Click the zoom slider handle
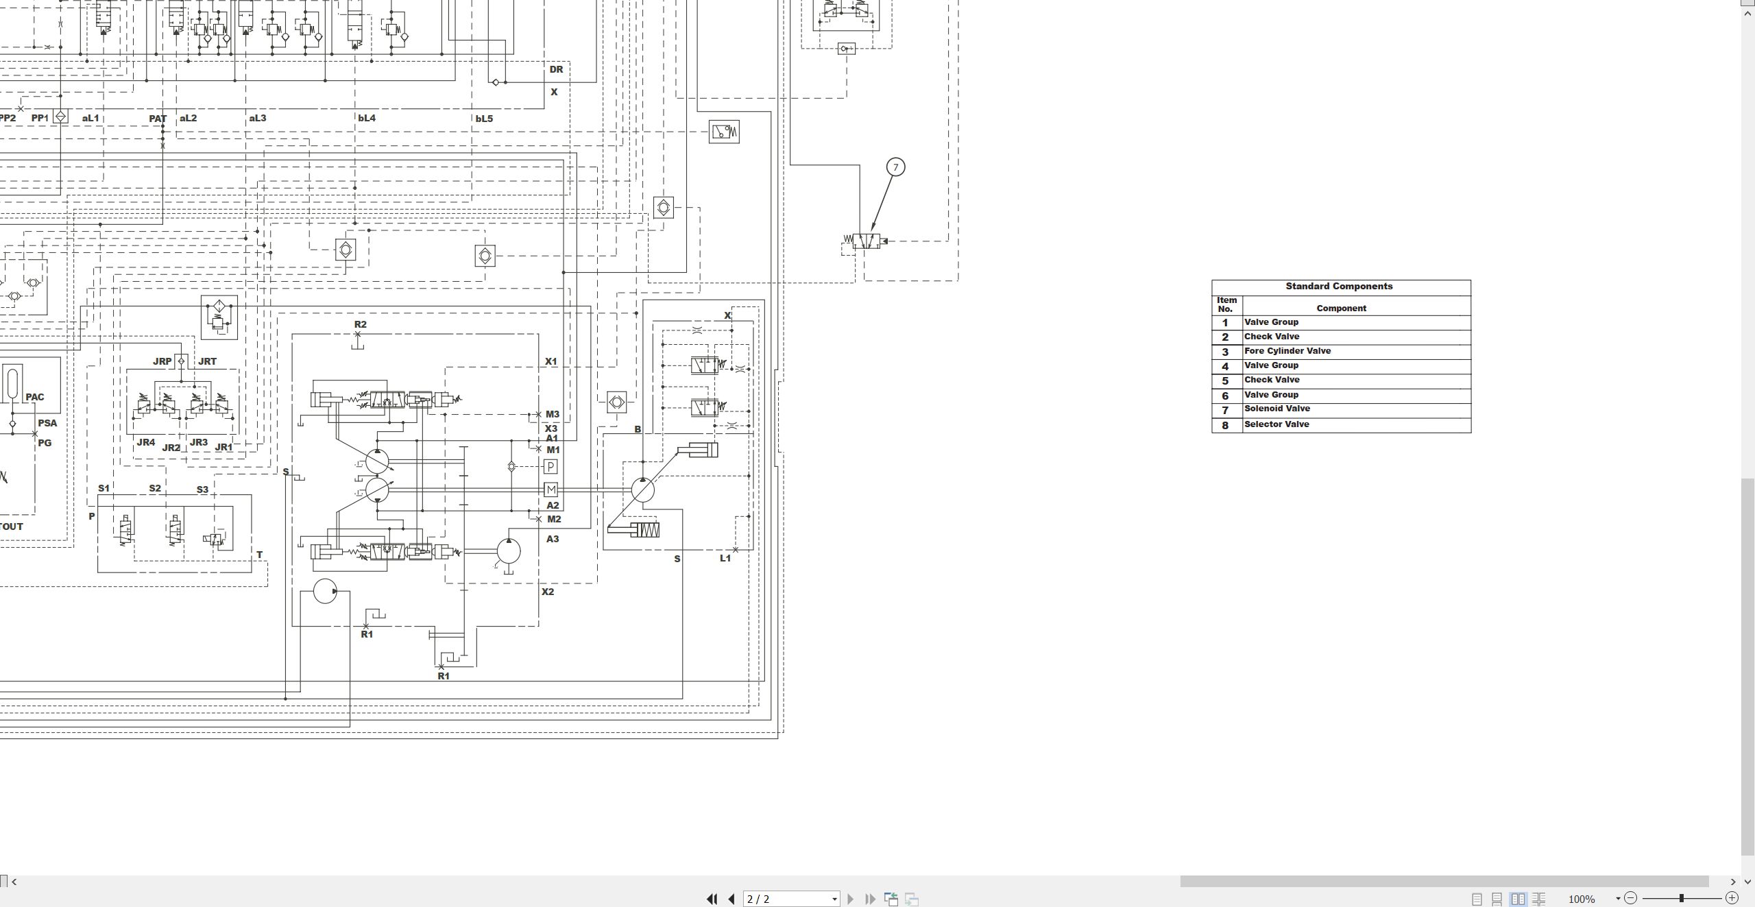Image resolution: width=1755 pixels, height=907 pixels. coord(1681,898)
